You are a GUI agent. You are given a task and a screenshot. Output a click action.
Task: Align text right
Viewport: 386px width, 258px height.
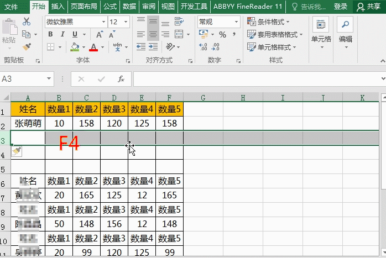pos(165,34)
